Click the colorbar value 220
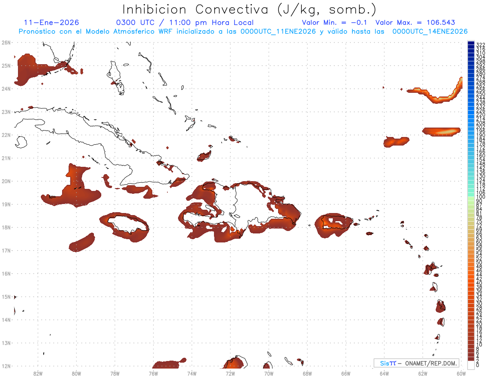The image size is (490, 379). point(481,115)
